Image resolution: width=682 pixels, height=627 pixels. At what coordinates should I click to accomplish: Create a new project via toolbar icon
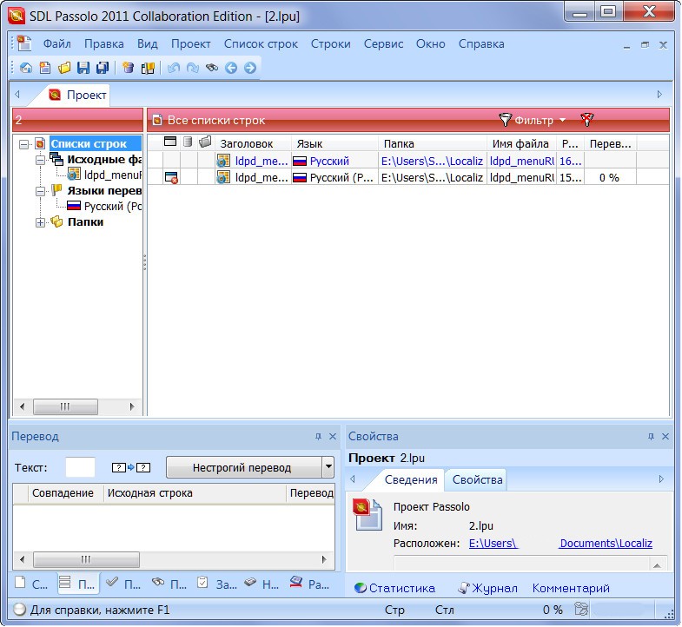(45, 68)
